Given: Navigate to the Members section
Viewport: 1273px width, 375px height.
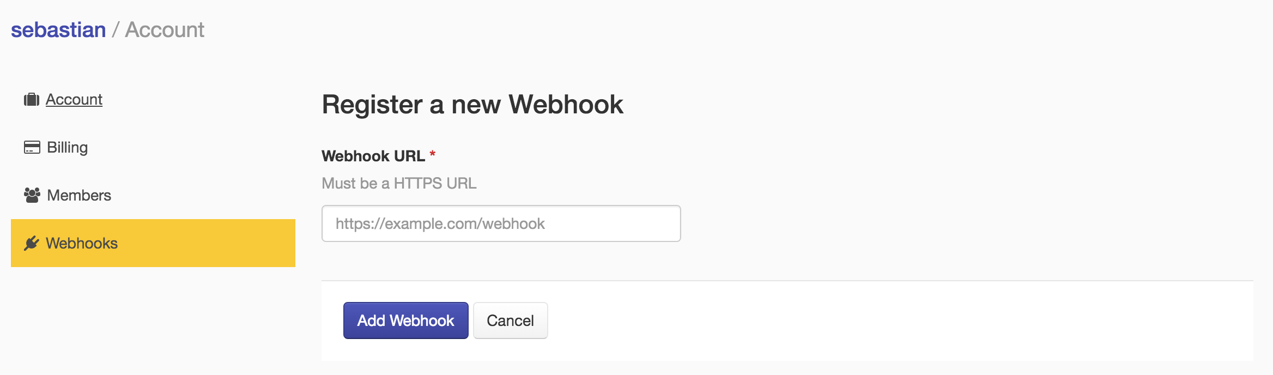Looking at the screenshot, I should click(x=79, y=195).
